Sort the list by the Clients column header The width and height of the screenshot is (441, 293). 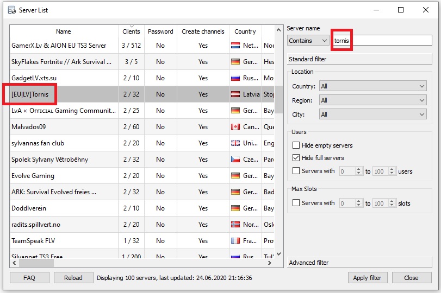pos(131,31)
